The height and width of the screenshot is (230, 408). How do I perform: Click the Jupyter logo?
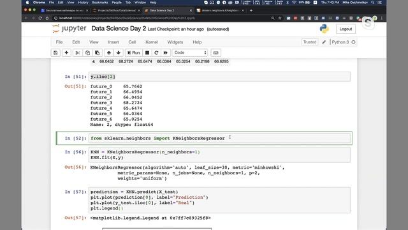69,28
